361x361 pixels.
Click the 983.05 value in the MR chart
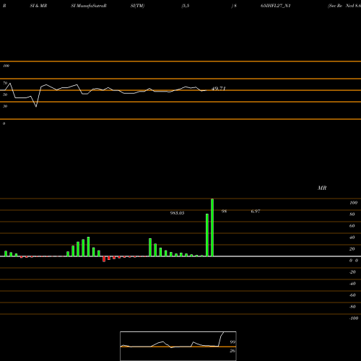[x=177, y=213]
